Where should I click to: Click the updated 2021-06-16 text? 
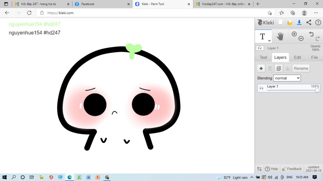pos(314,169)
